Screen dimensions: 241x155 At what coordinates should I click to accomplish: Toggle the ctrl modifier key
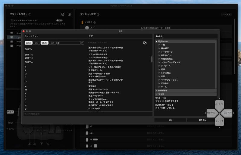(52, 43)
